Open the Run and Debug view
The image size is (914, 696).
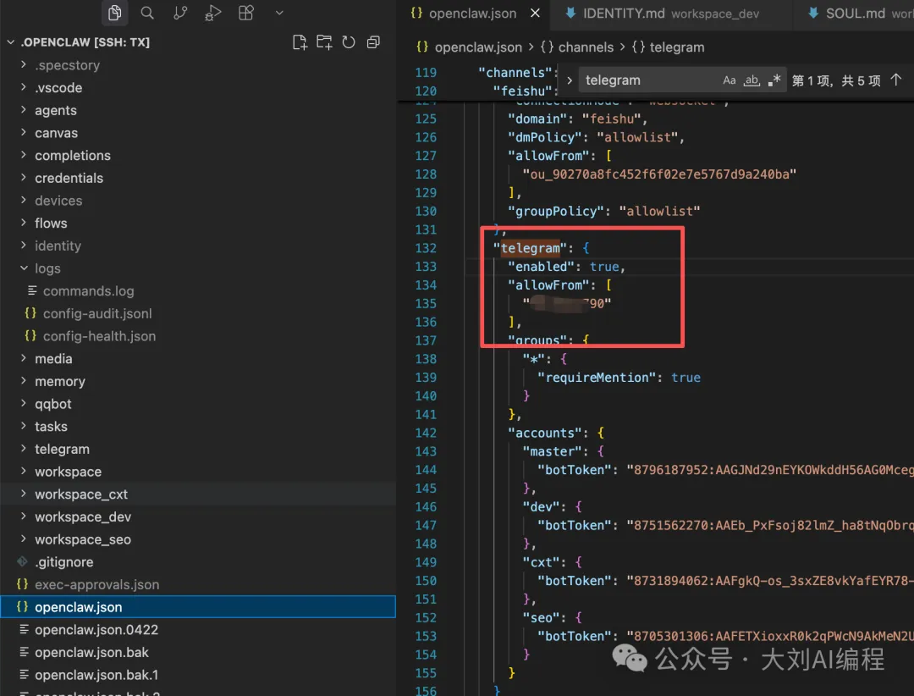pyautogui.click(x=213, y=13)
